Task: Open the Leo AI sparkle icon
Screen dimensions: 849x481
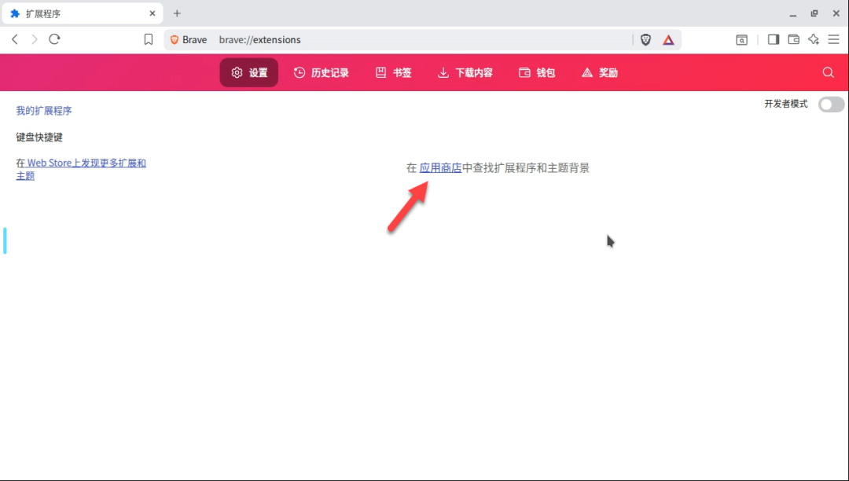Action: click(x=814, y=39)
